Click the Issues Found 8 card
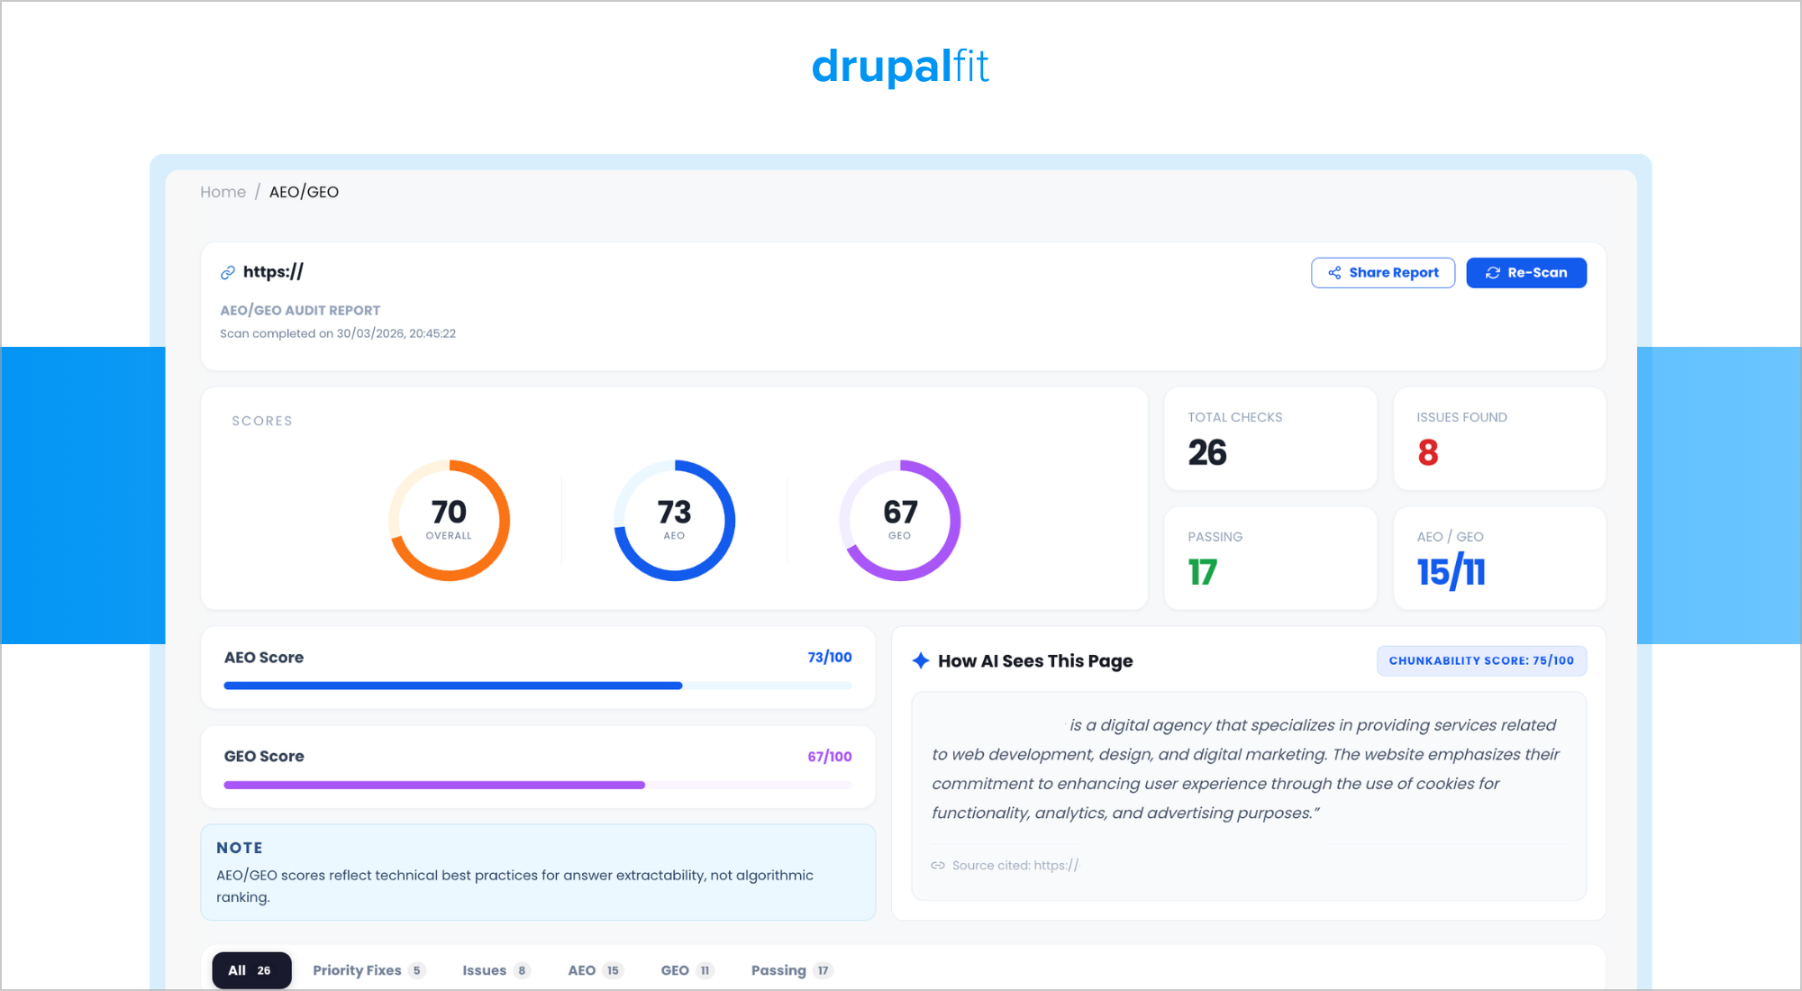 pyautogui.click(x=1499, y=439)
